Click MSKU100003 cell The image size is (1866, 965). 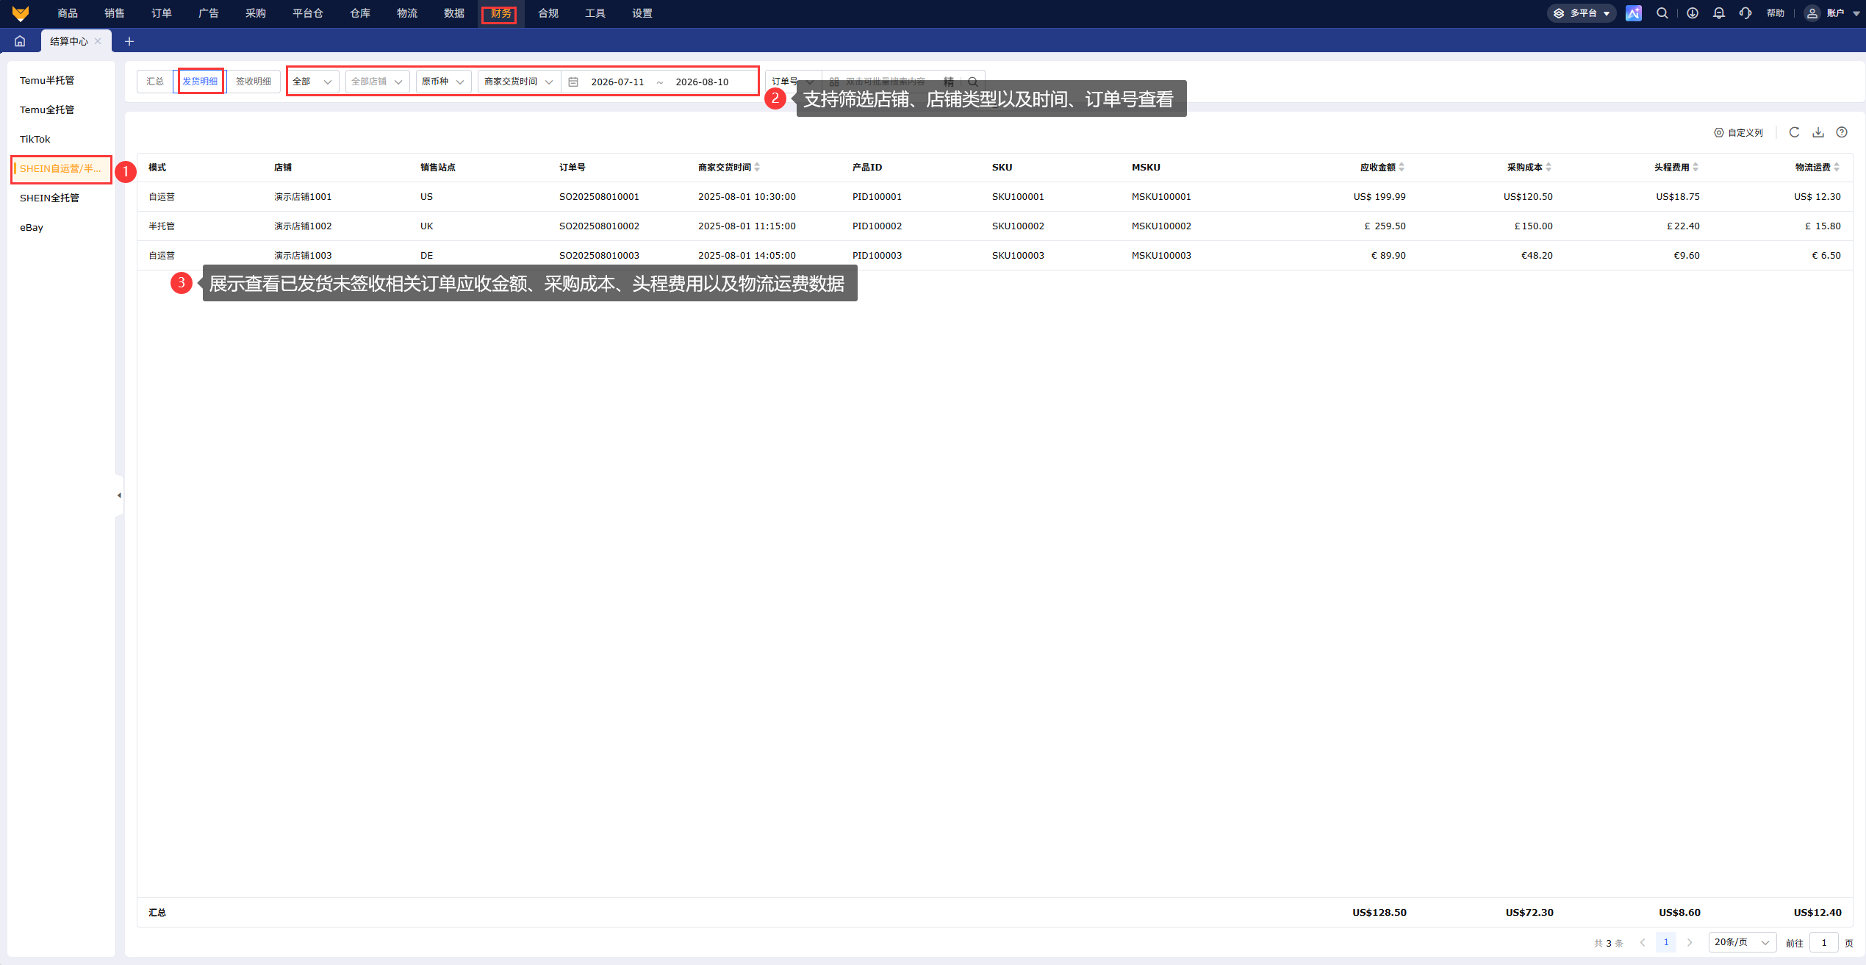[x=1161, y=256]
